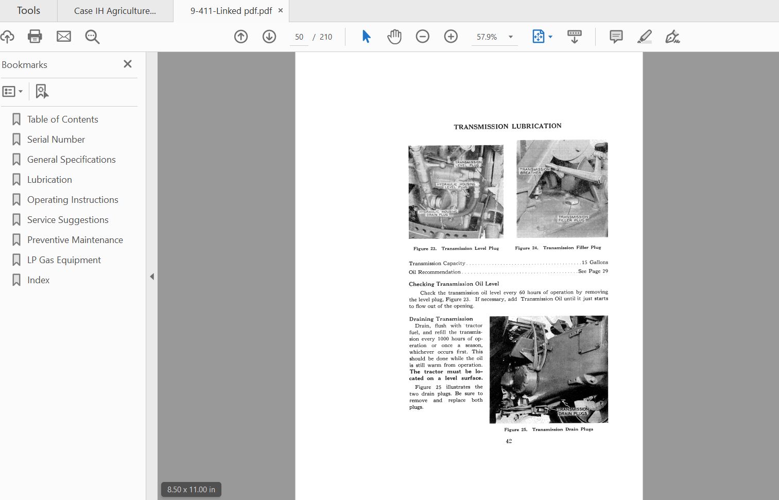
Task: Click the Index bookmark ribbon icon
Action: (16, 280)
